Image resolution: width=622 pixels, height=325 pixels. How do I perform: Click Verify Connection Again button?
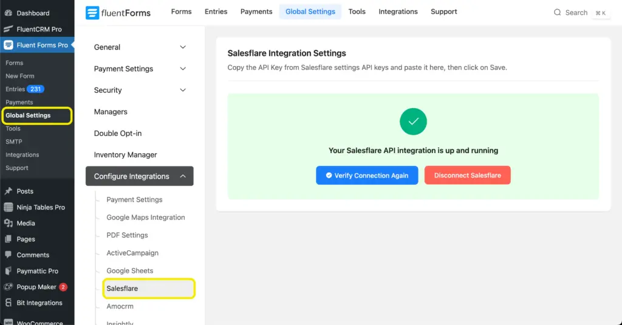(367, 176)
